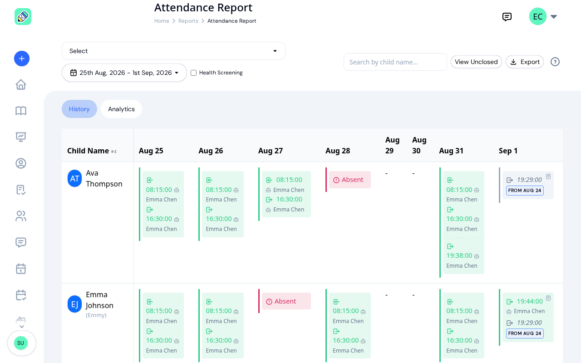This screenshot has width=581, height=363.
Task: Open the messages icon in top bar
Action: coord(507,17)
